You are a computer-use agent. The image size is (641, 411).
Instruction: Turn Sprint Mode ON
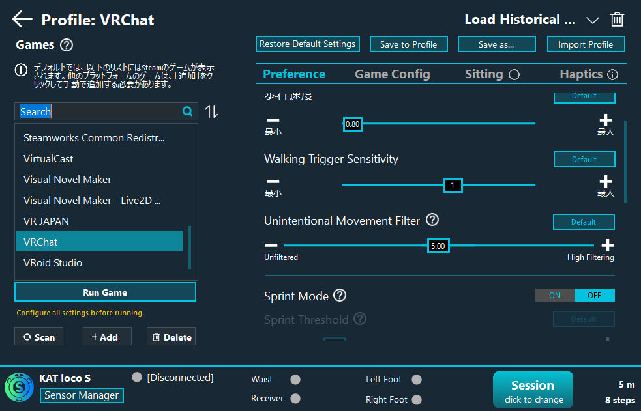(x=555, y=295)
